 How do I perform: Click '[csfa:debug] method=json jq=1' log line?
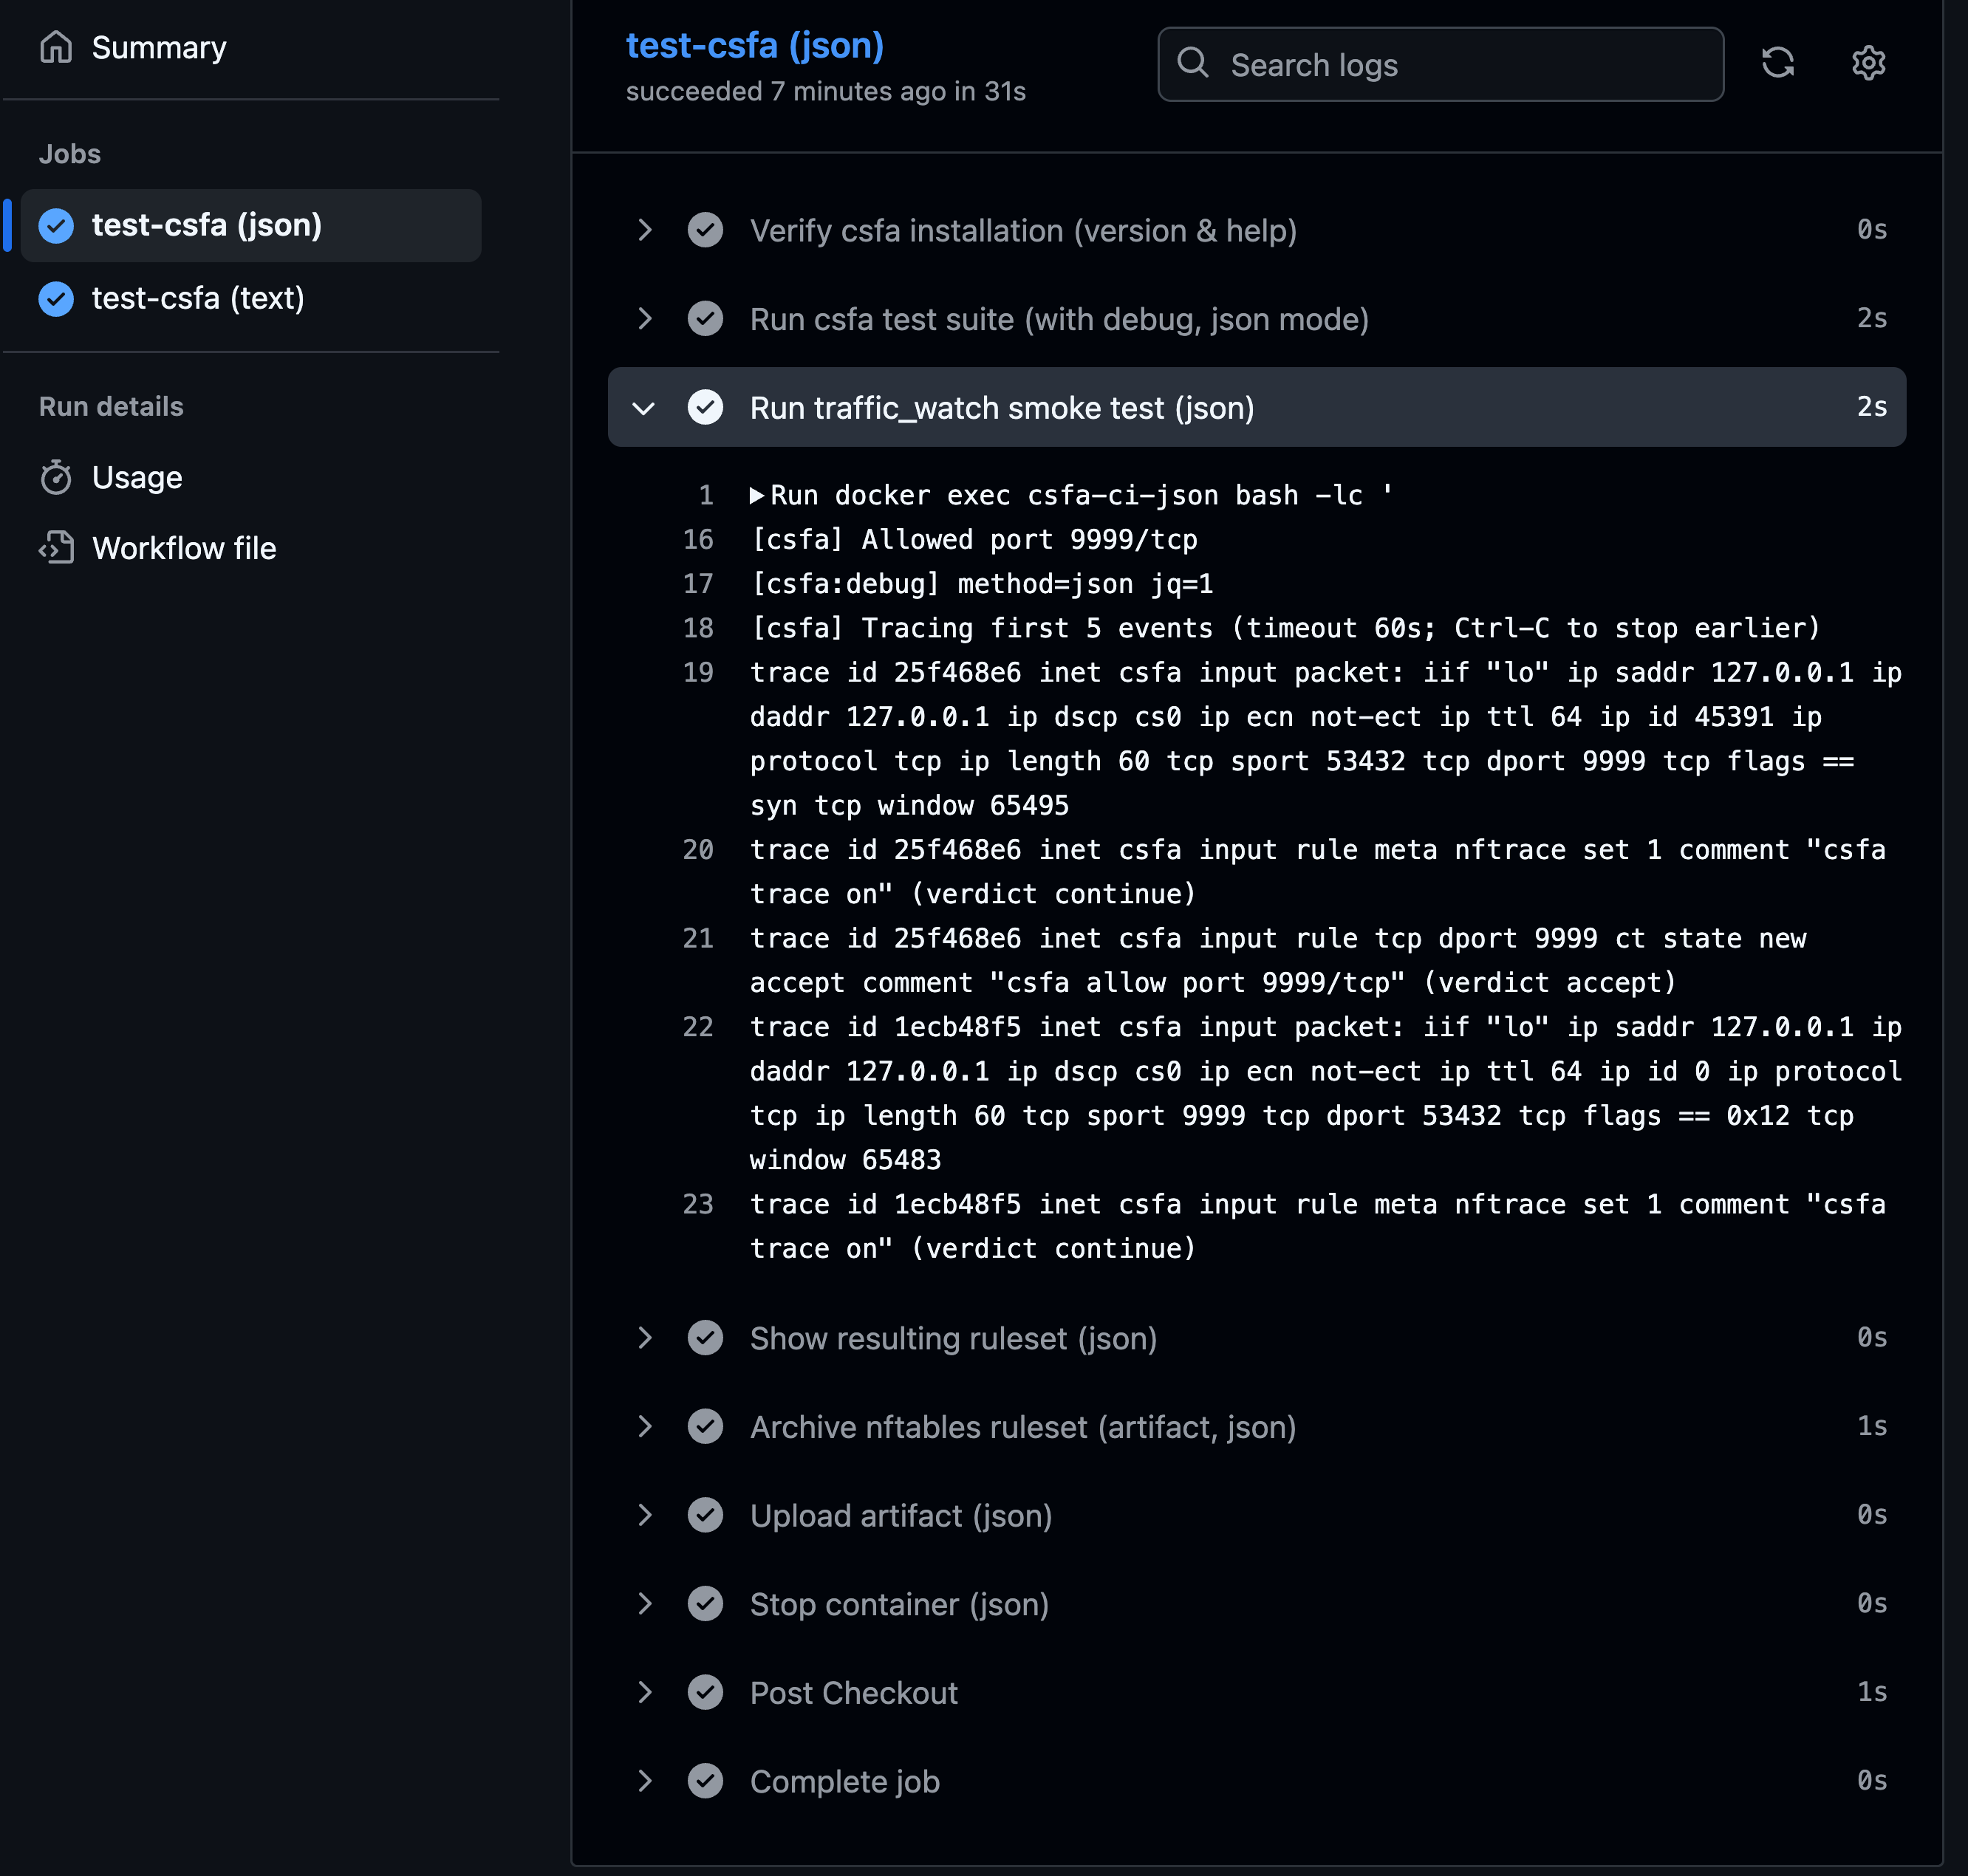[982, 584]
